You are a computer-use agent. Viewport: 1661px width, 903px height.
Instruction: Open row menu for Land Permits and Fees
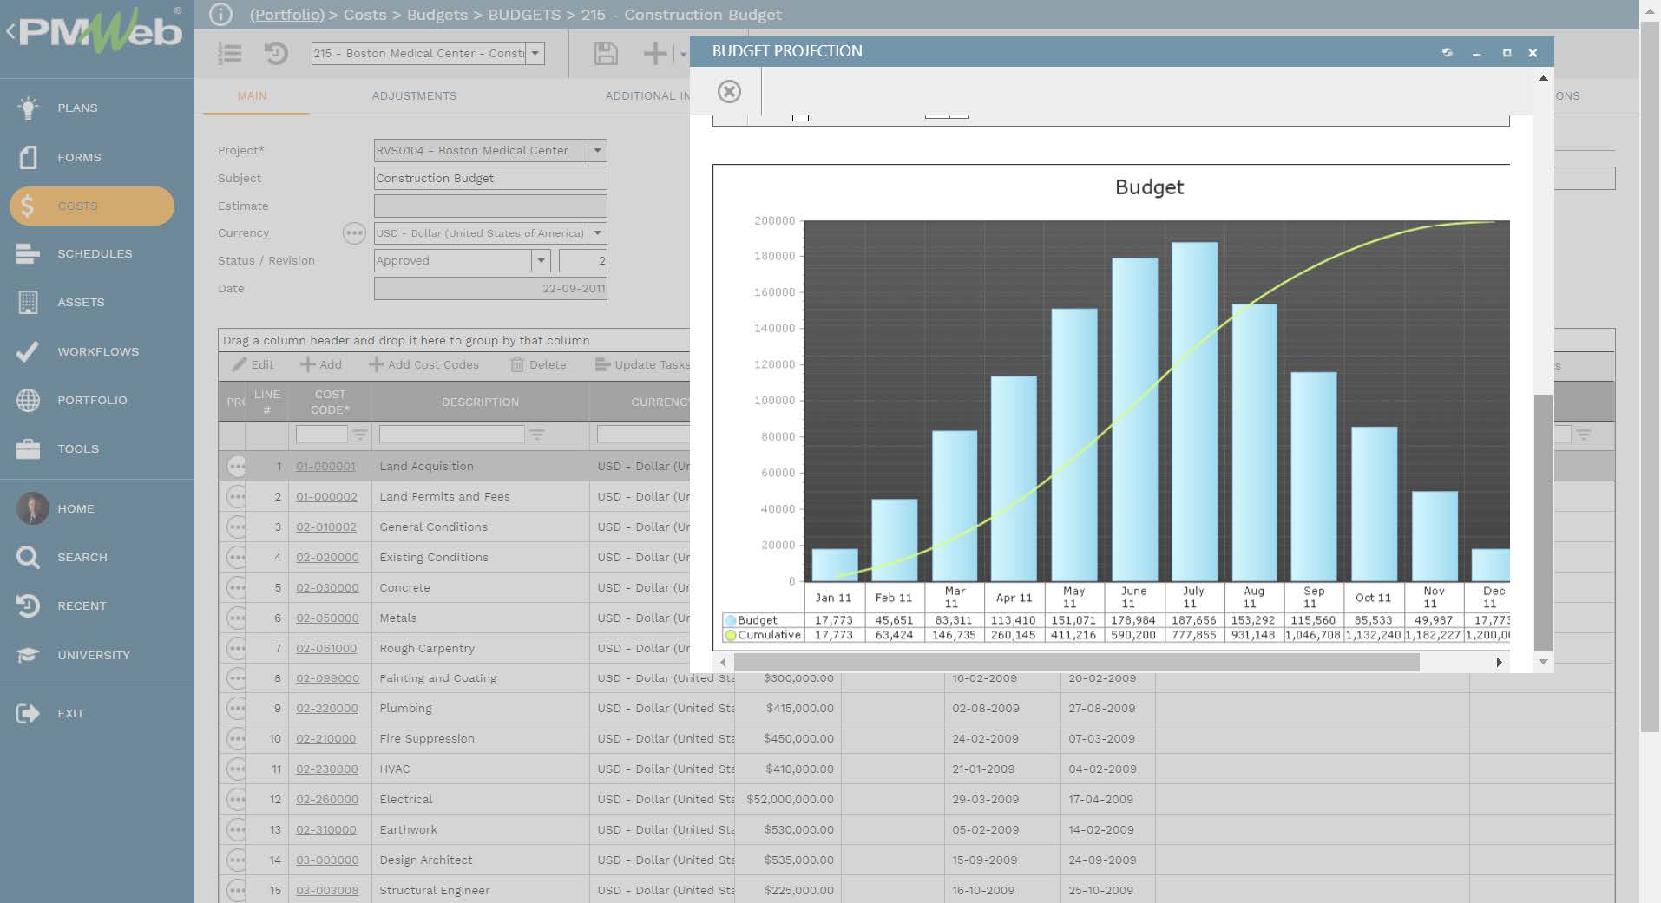pyautogui.click(x=236, y=497)
